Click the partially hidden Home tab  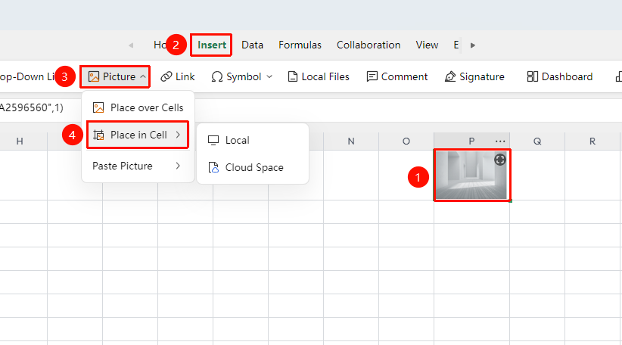160,45
